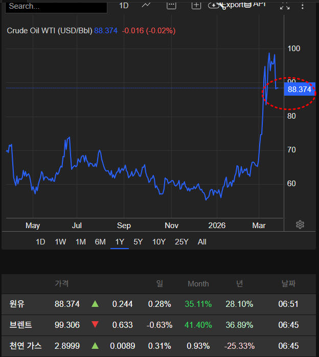This screenshot has width=319, height=357.
Task: Open the date range calendar icon
Action: 171,5
